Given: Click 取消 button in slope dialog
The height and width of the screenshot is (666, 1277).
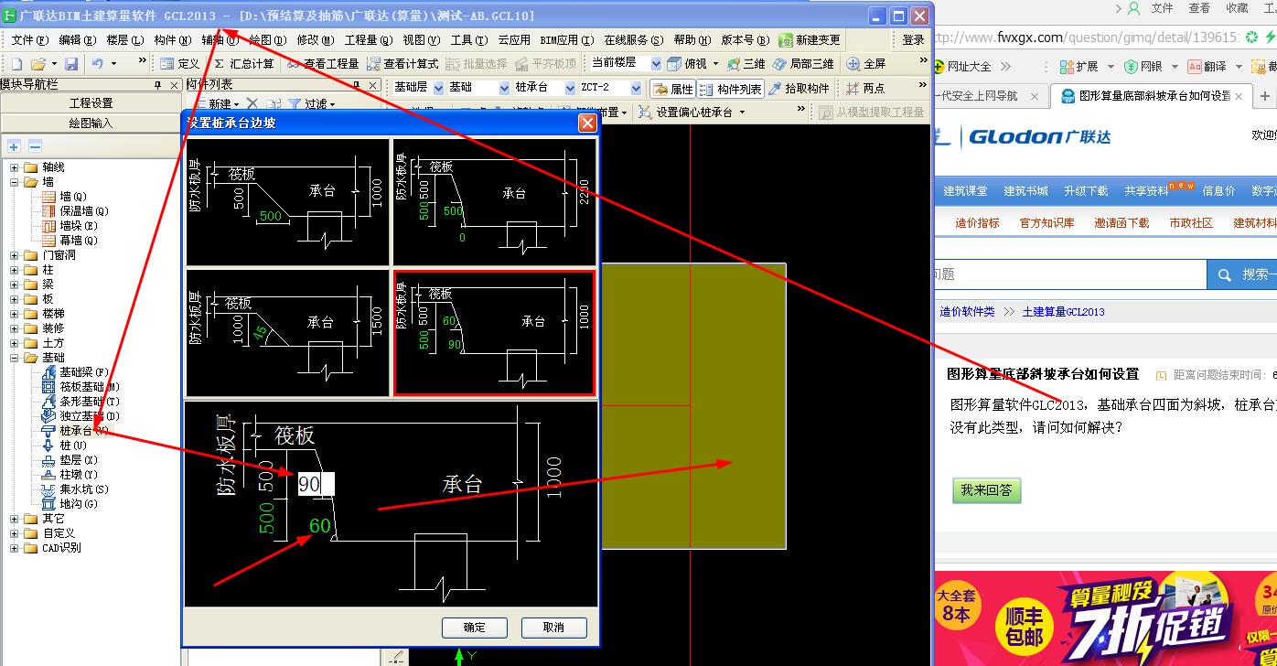Looking at the screenshot, I should click(x=553, y=628).
